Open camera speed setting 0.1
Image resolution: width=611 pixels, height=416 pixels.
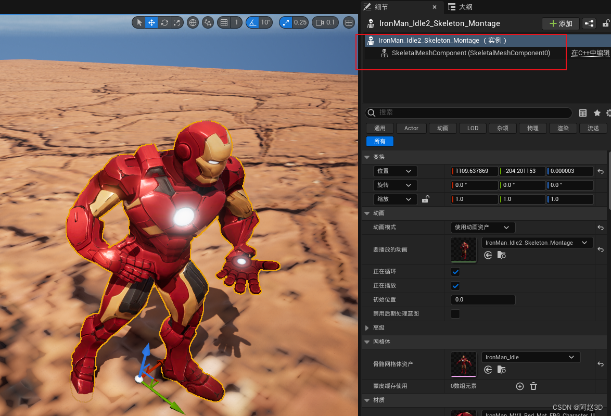(325, 22)
